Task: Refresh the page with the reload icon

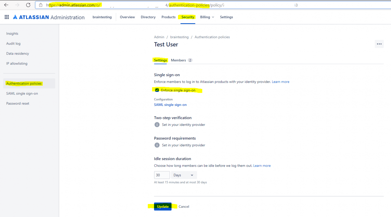Action: tap(28, 5)
